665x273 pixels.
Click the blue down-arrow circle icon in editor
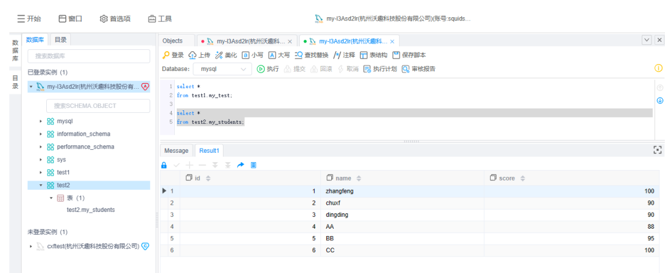click(x=660, y=100)
